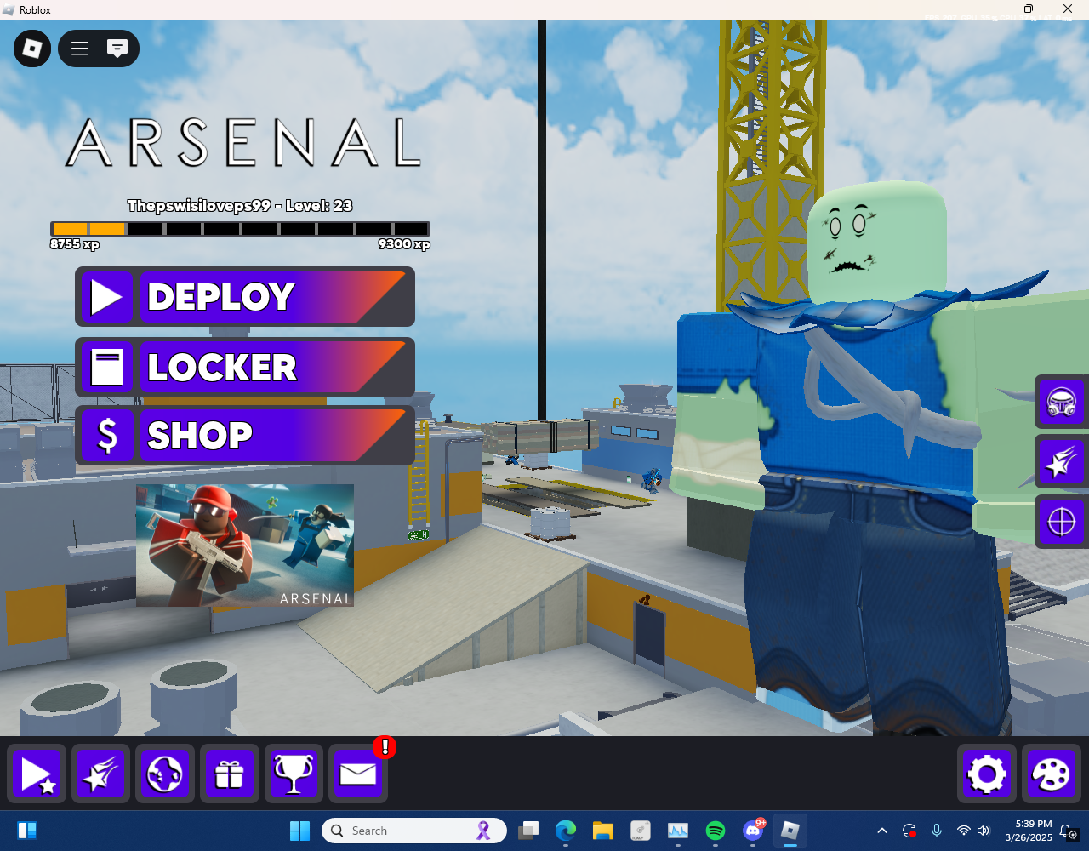1089x851 pixels.
Task: Open the gift box rewards icon
Action: (229, 774)
